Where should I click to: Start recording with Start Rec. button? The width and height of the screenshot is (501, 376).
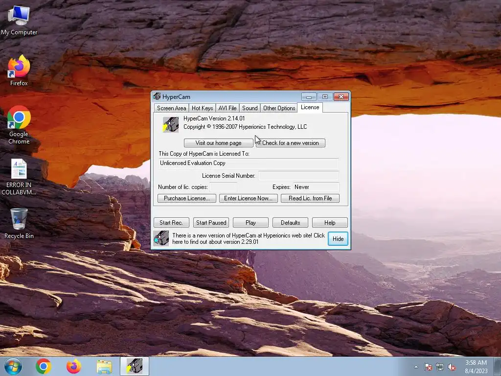click(x=171, y=223)
